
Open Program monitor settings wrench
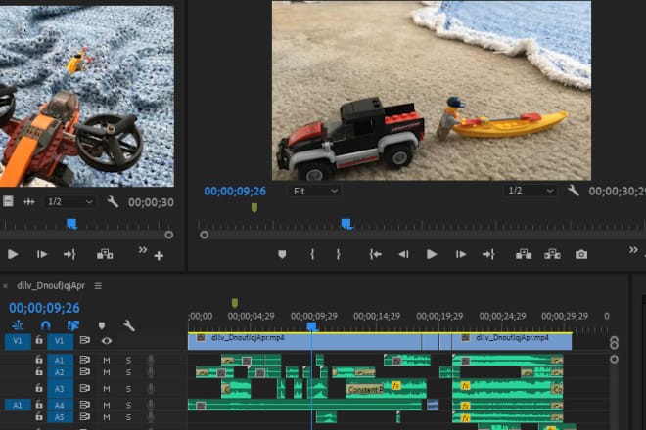573,191
